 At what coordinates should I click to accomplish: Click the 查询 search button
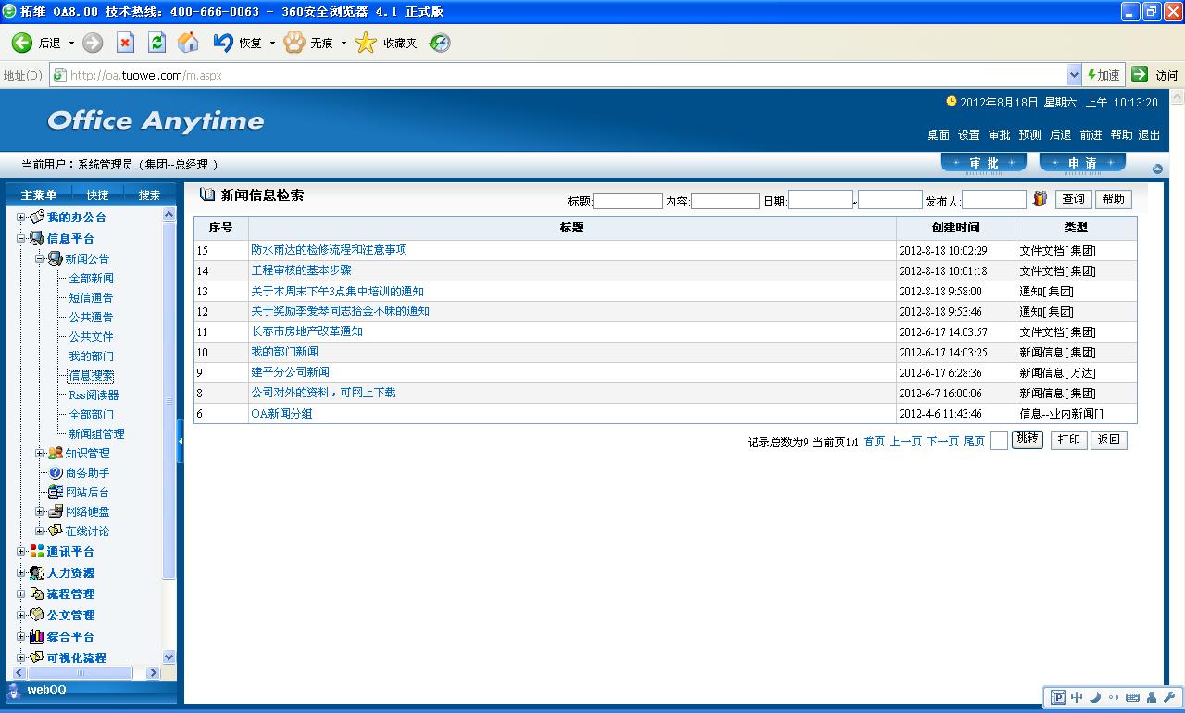click(x=1073, y=199)
